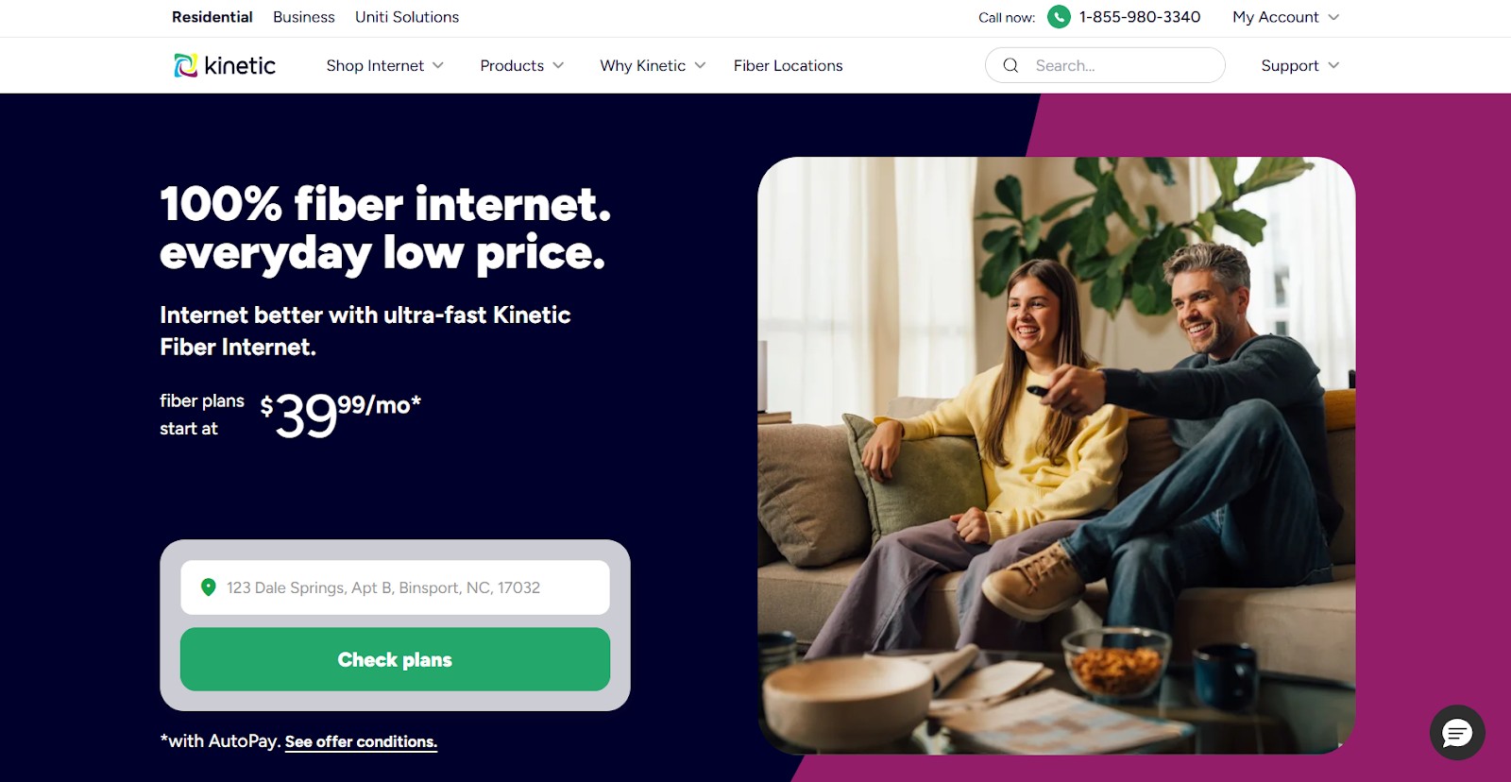
Task: Open the Why Kinetic dropdown
Action: pos(653,65)
